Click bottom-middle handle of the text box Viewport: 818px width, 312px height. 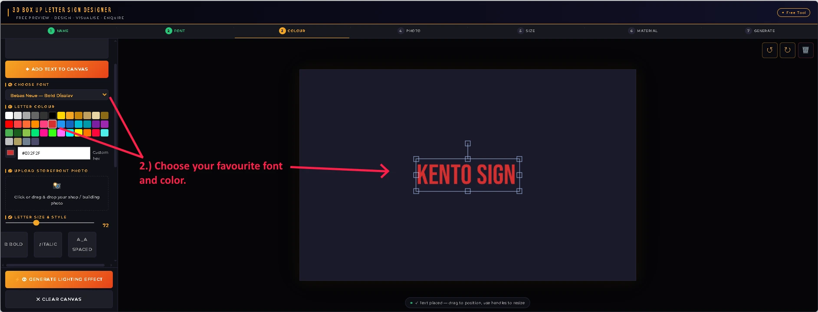pos(468,191)
